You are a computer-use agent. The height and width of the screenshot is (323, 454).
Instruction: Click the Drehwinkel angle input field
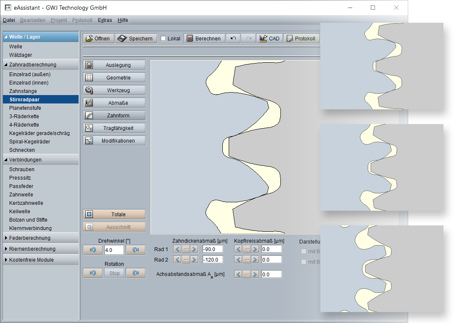tap(113, 250)
